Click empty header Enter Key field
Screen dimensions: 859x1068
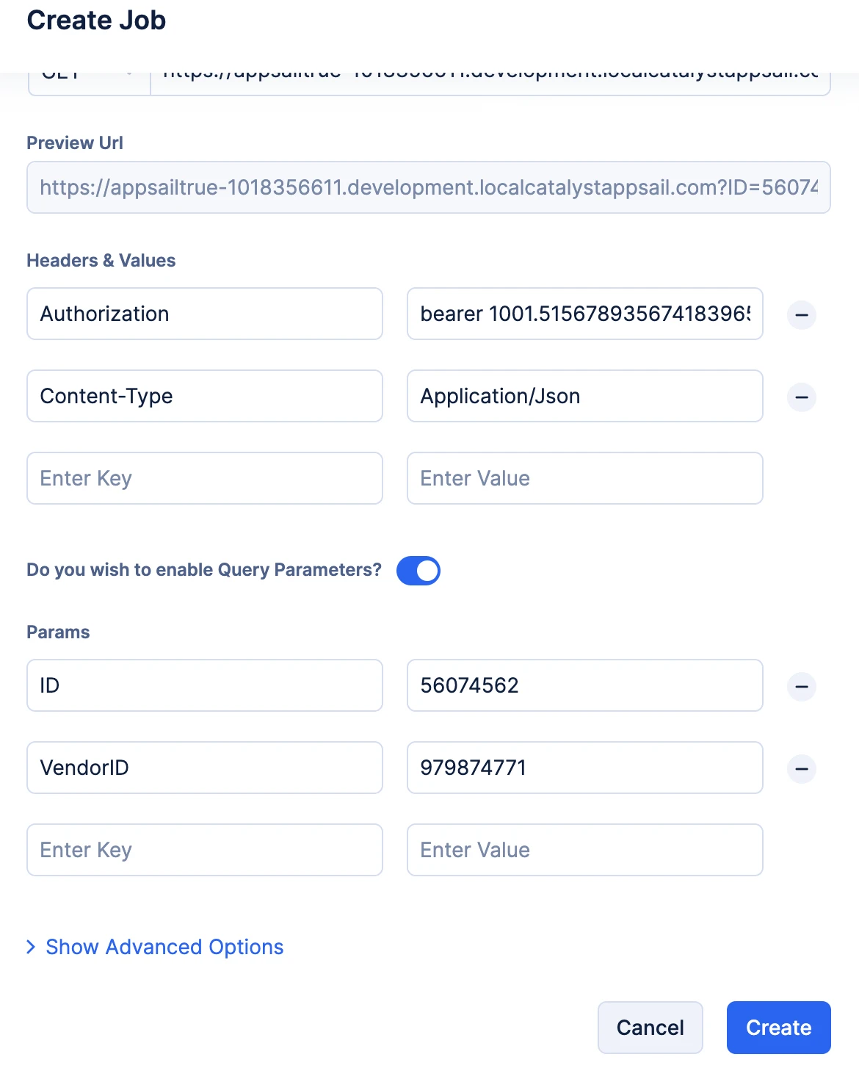point(204,478)
